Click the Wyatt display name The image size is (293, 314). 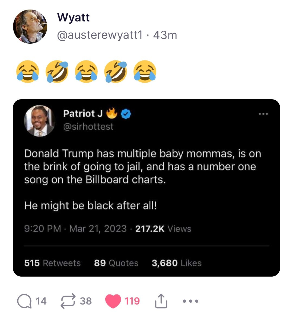click(73, 17)
